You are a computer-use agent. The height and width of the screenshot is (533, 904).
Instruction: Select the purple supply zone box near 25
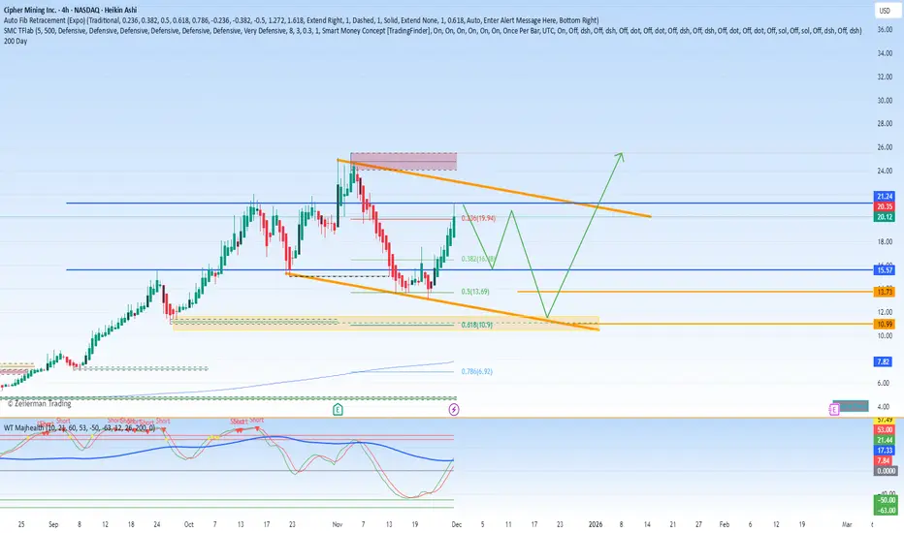coord(404,161)
